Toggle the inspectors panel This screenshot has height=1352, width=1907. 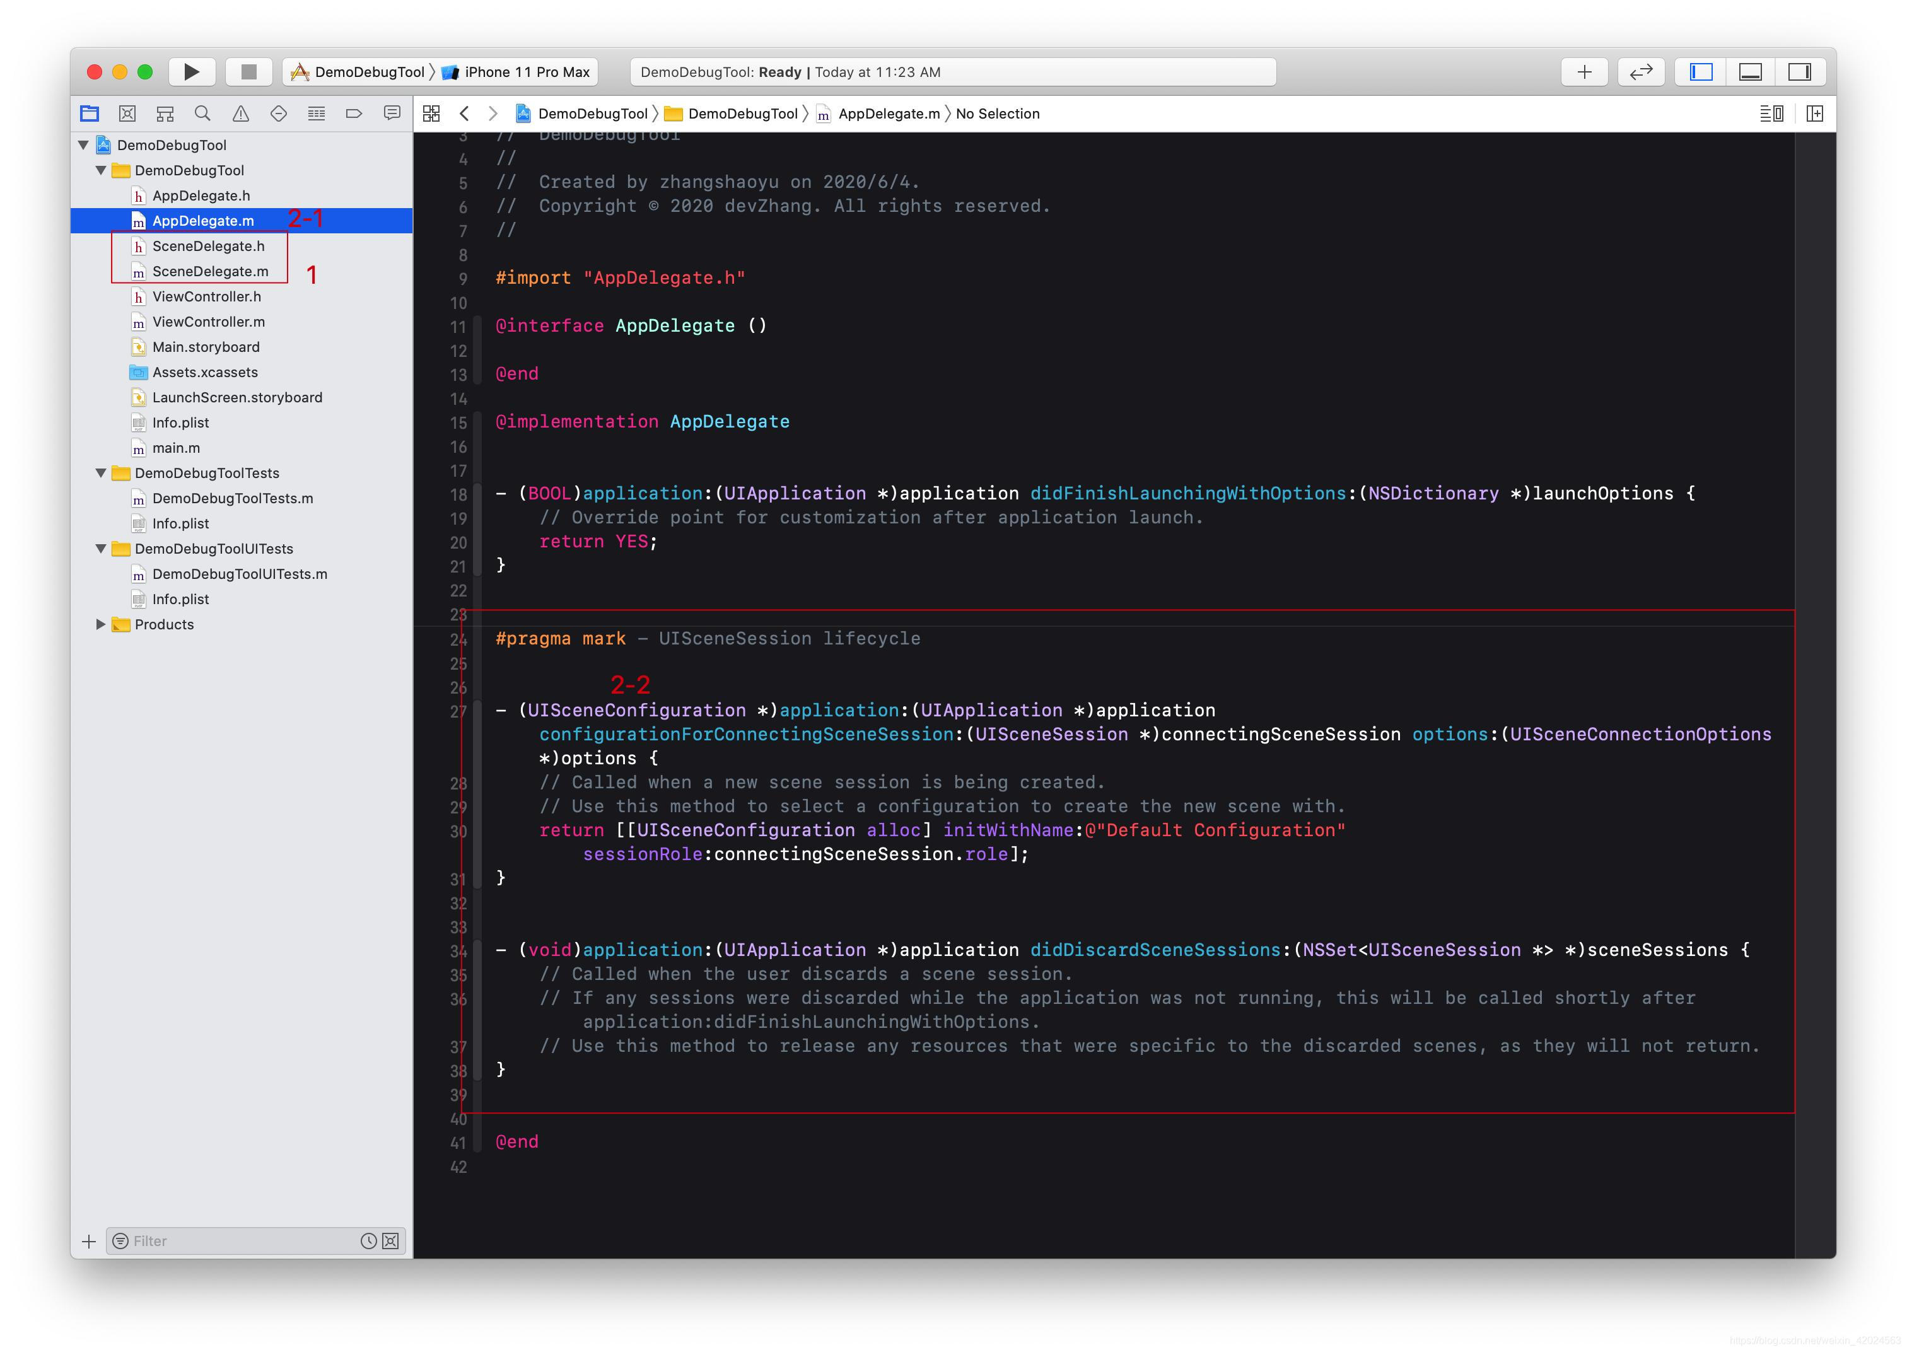1799,72
